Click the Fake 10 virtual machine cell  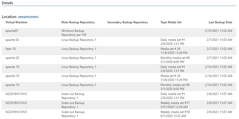[x=11, y=49]
